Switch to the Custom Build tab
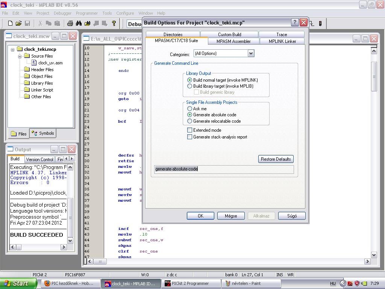This screenshot has width=385, height=289. pos(230,34)
